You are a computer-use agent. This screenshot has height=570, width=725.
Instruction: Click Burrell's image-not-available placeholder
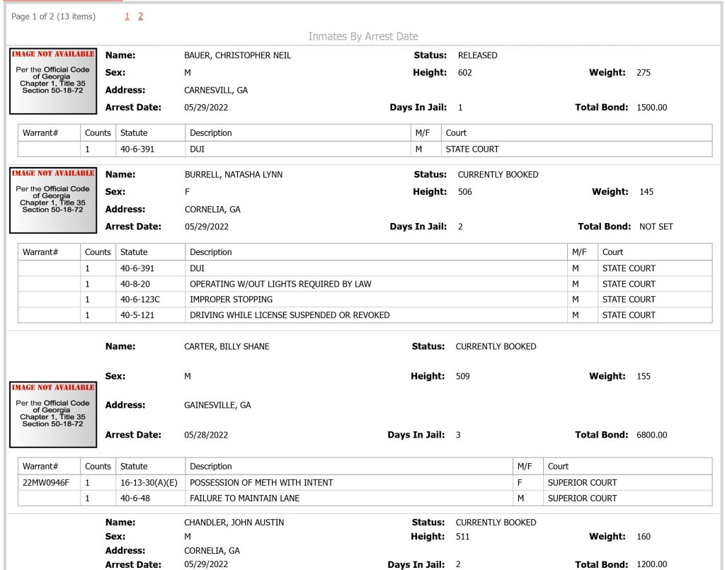click(53, 200)
